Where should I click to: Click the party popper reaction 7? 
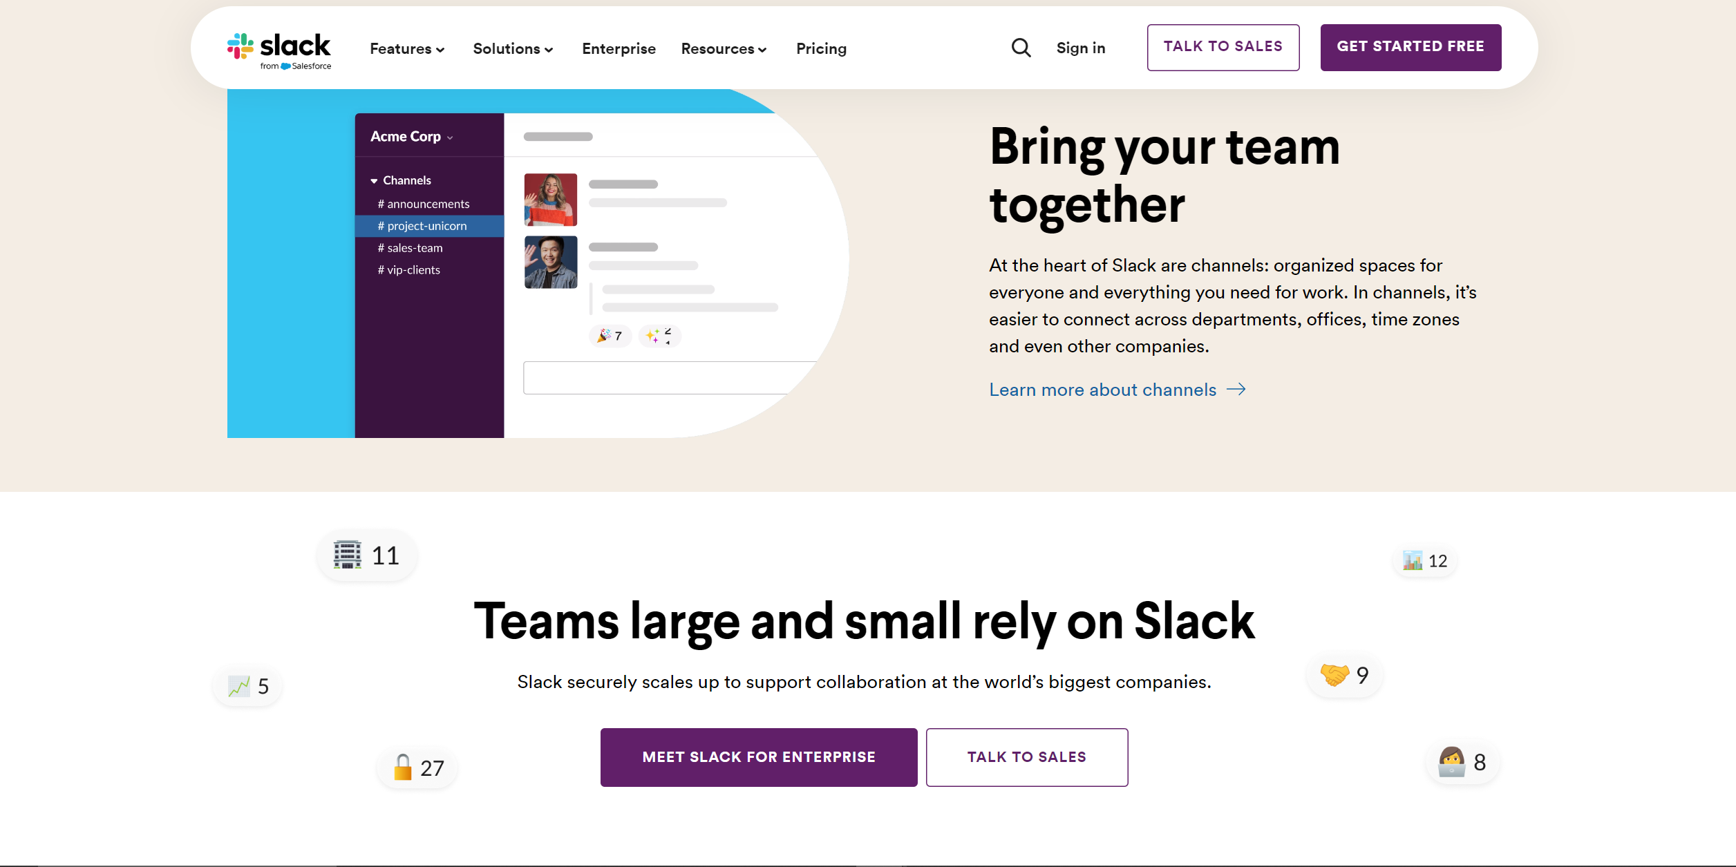point(610,336)
